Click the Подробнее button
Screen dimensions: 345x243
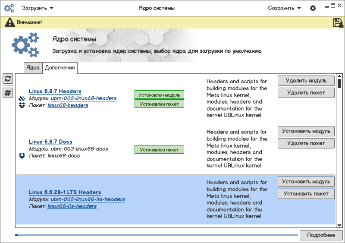[x=321, y=235]
